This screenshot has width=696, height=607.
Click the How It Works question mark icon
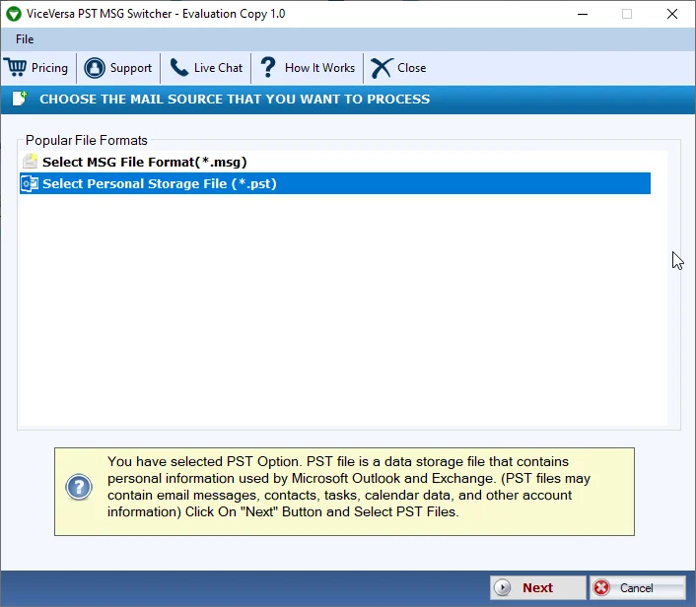268,67
